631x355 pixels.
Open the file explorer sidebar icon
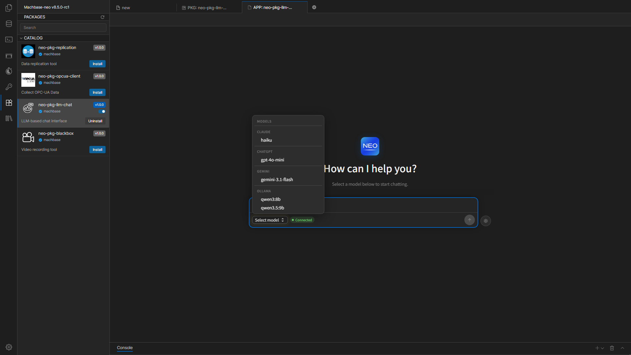[x=9, y=8]
